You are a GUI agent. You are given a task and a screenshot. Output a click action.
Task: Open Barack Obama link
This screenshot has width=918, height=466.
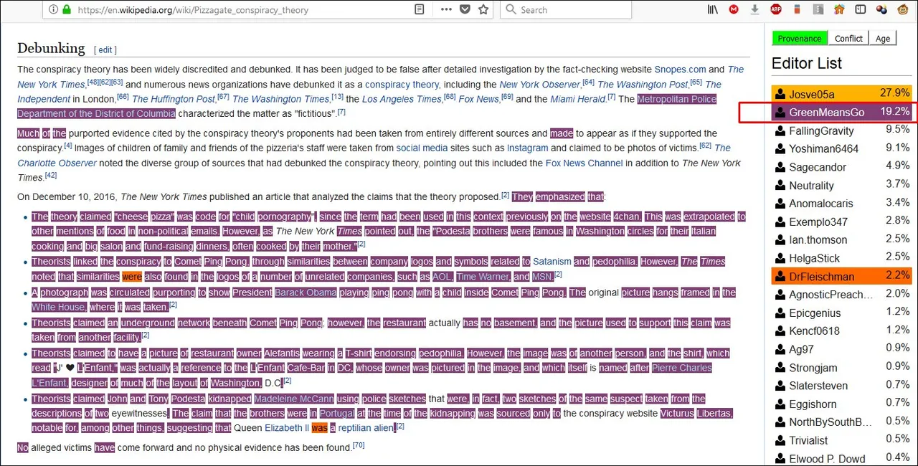[x=305, y=293]
